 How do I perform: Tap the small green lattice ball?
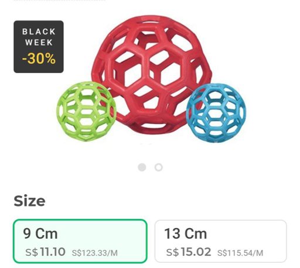click(86, 111)
